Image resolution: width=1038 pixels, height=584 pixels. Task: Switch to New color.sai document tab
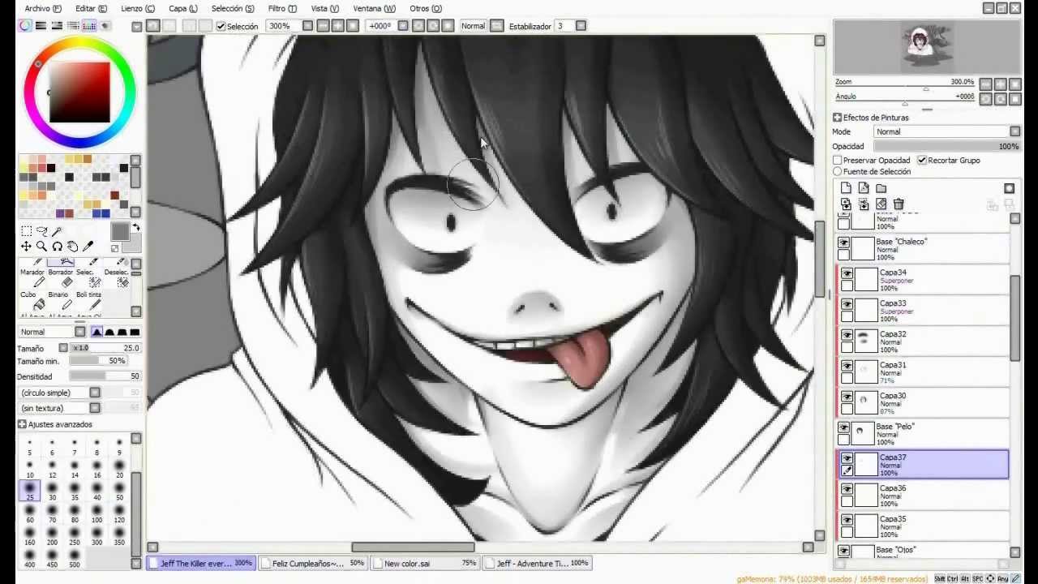[x=425, y=563]
